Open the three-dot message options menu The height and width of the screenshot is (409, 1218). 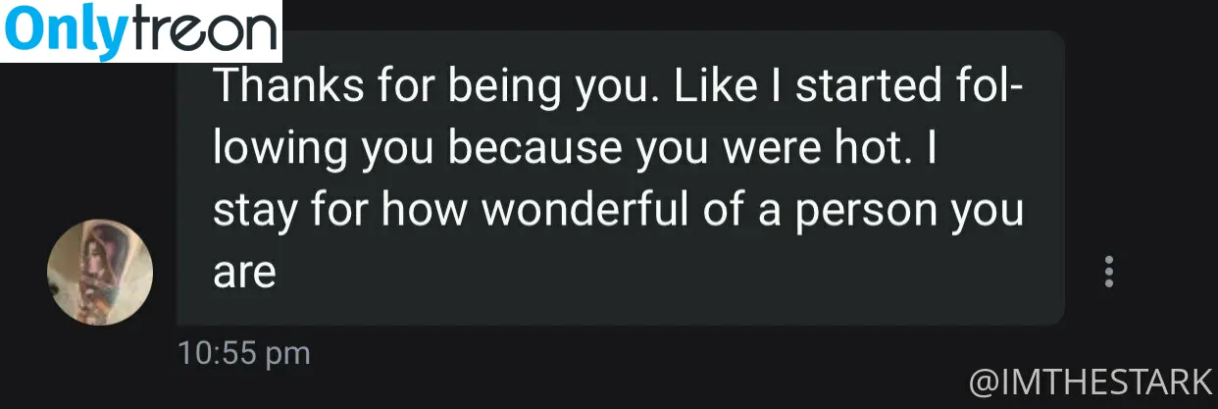pyautogui.click(x=1109, y=272)
